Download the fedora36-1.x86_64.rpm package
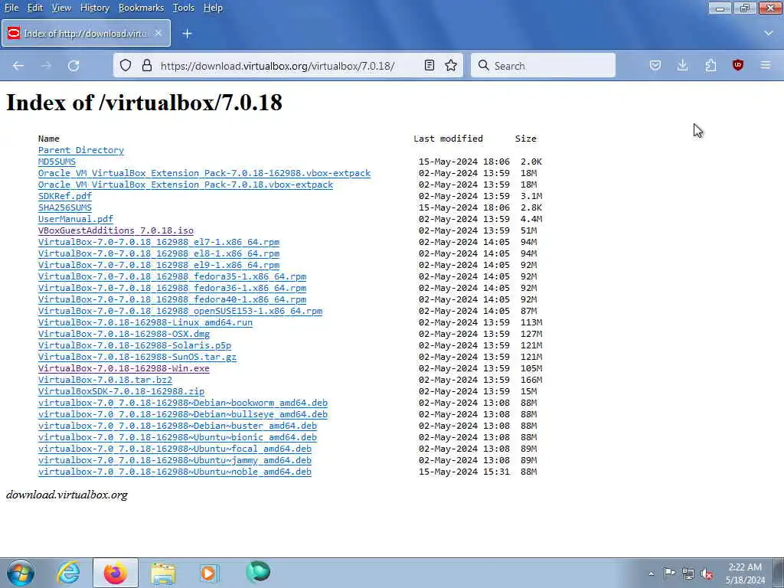The width and height of the screenshot is (784, 588). pyautogui.click(x=172, y=288)
